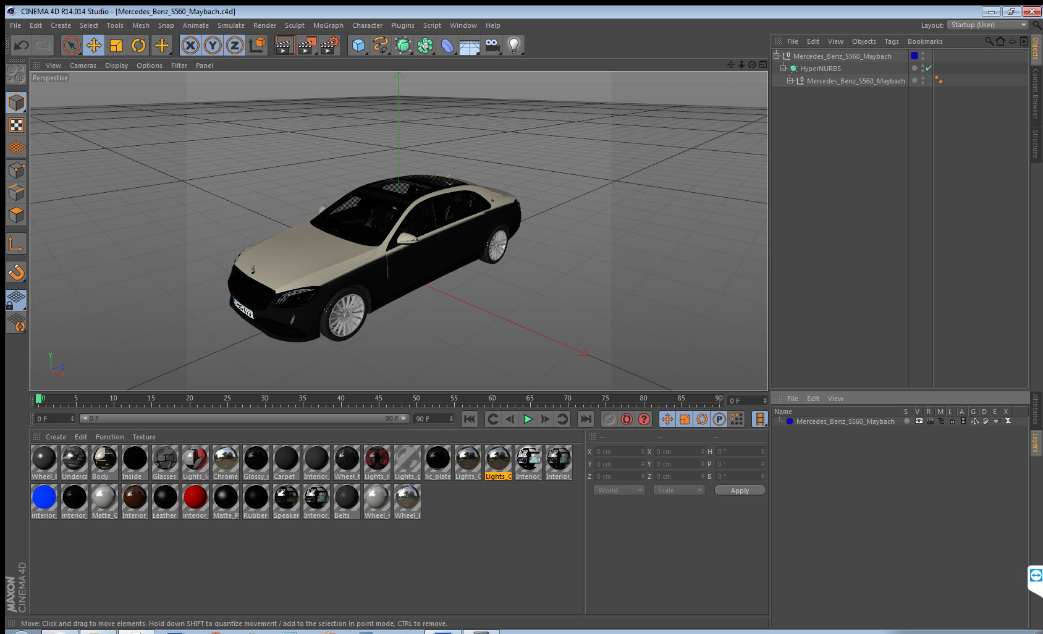This screenshot has width=1043, height=634.
Task: Open the Scale mode dropdown
Action: pos(678,490)
